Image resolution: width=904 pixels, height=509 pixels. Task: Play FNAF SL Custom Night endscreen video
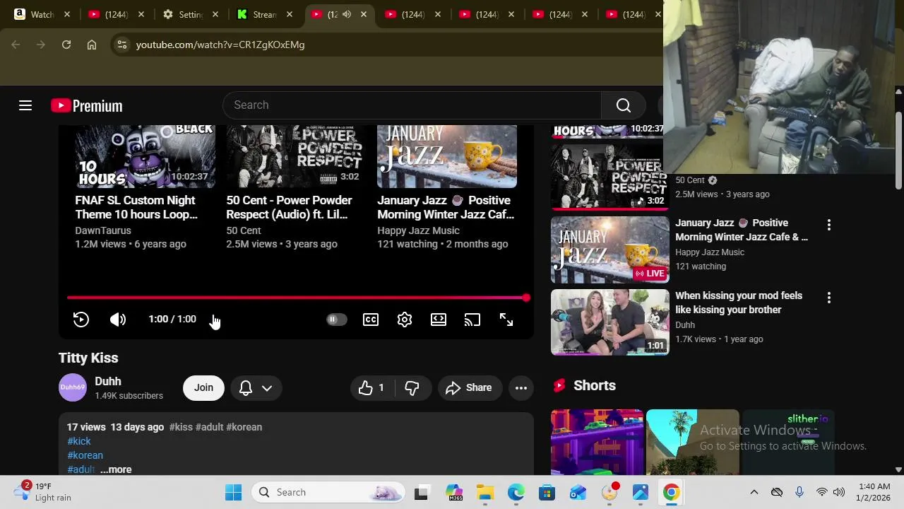pyautogui.click(x=145, y=156)
